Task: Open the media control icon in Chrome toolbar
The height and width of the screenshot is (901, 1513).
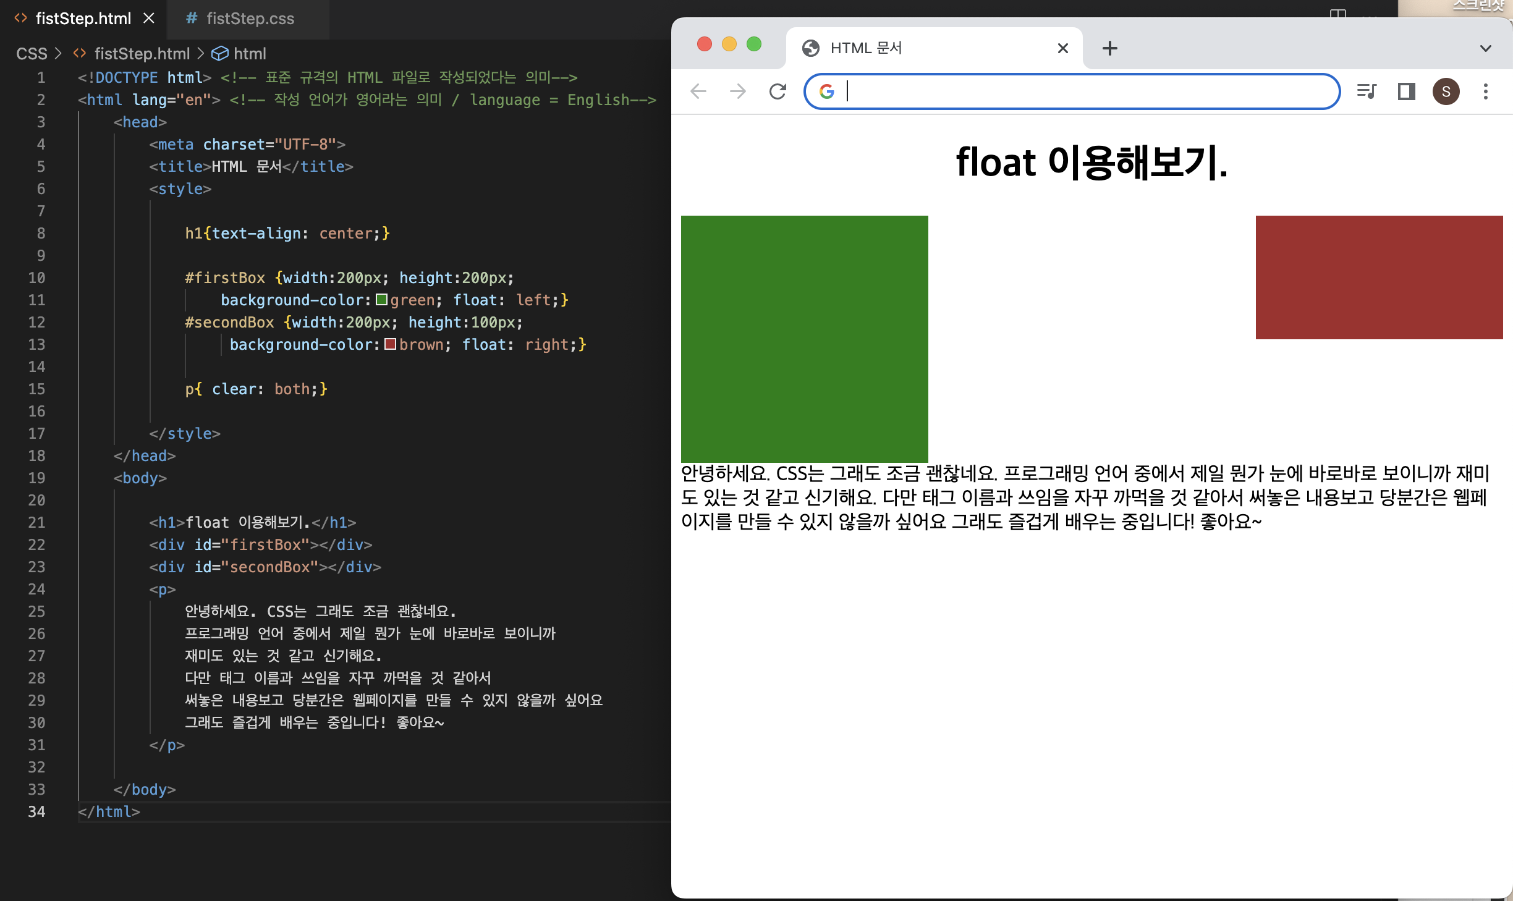Action: pyautogui.click(x=1366, y=91)
